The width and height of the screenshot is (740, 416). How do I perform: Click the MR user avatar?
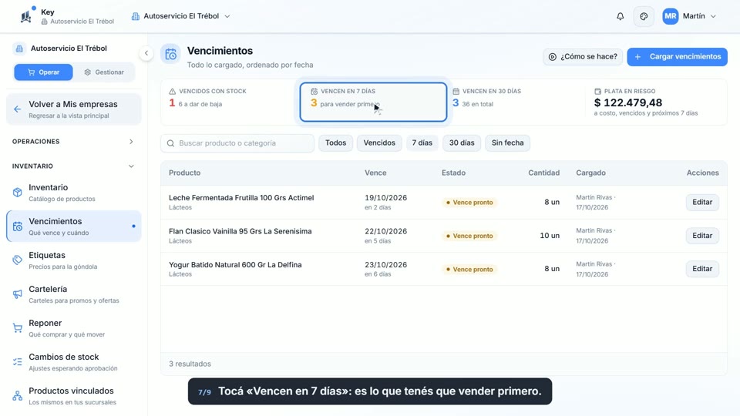(670, 16)
